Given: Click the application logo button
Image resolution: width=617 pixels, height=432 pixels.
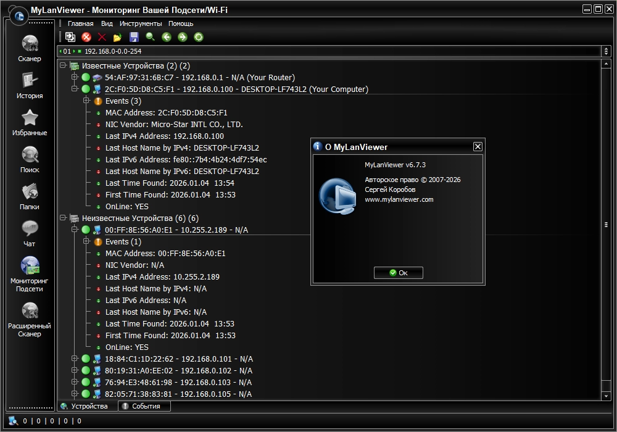Looking at the screenshot, I should coord(18,16).
